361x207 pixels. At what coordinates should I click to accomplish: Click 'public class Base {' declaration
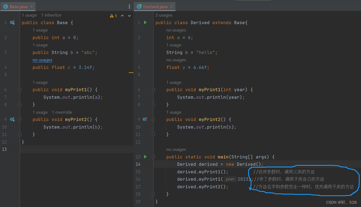coord(47,23)
